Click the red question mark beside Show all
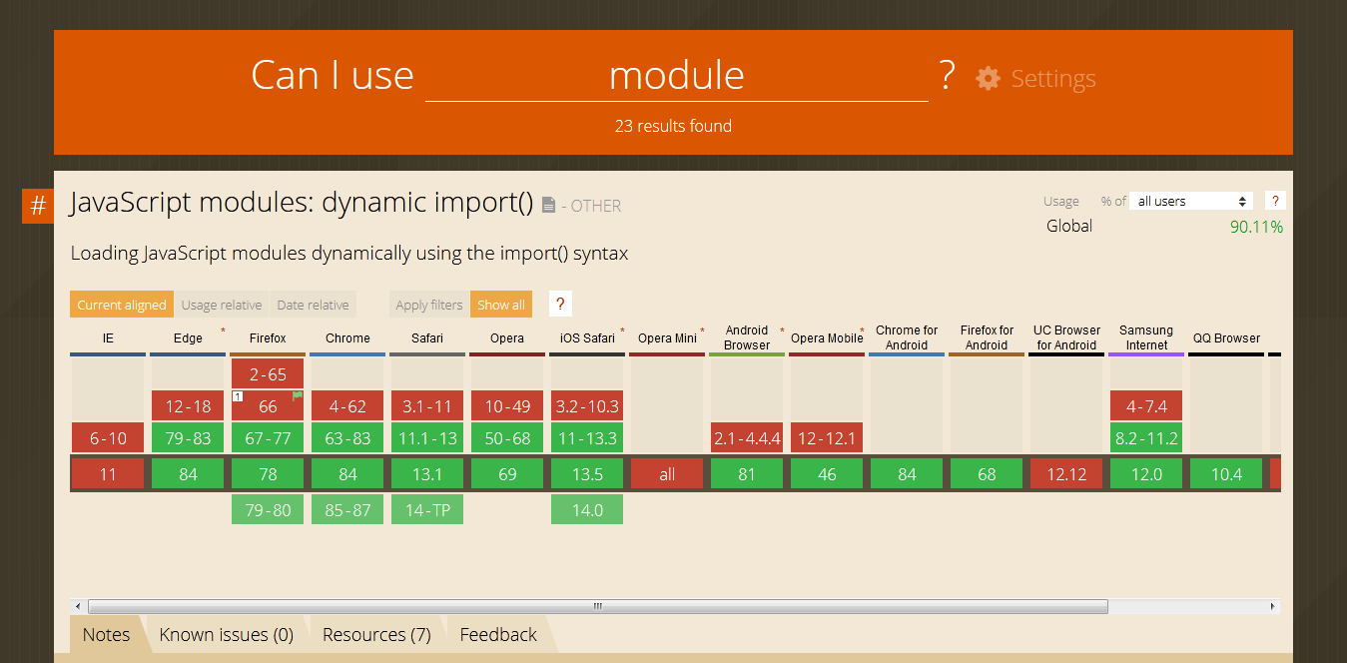The image size is (1347, 663). (x=560, y=305)
